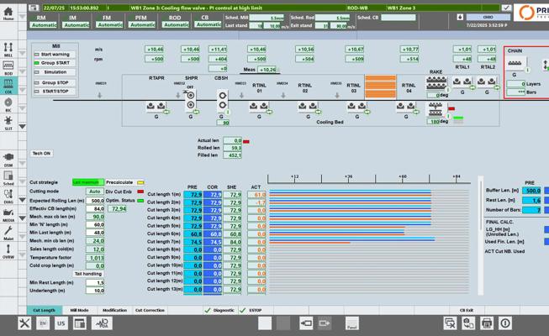Open the BIC section in the sidebar

[8, 104]
